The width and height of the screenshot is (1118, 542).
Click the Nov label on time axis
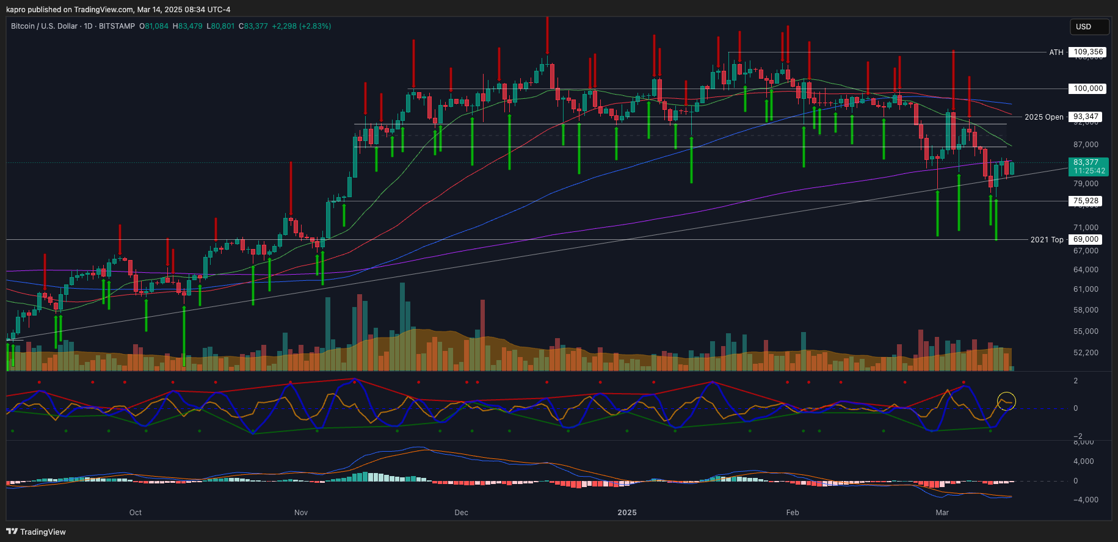(x=301, y=513)
